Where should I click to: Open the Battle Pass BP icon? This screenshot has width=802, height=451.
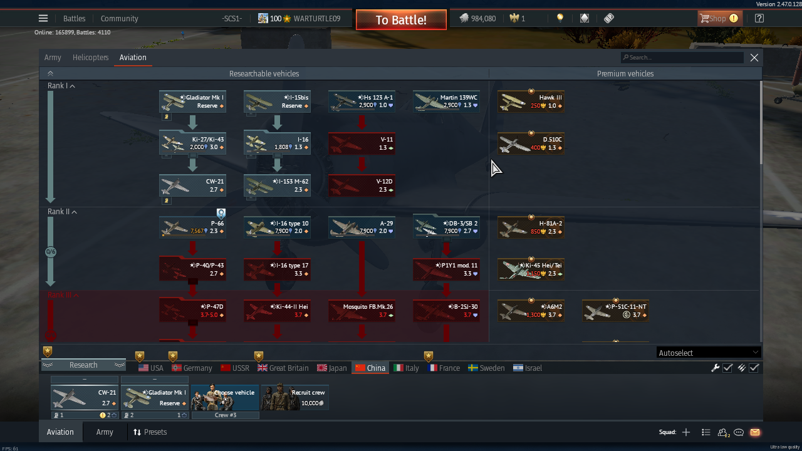[x=609, y=18]
